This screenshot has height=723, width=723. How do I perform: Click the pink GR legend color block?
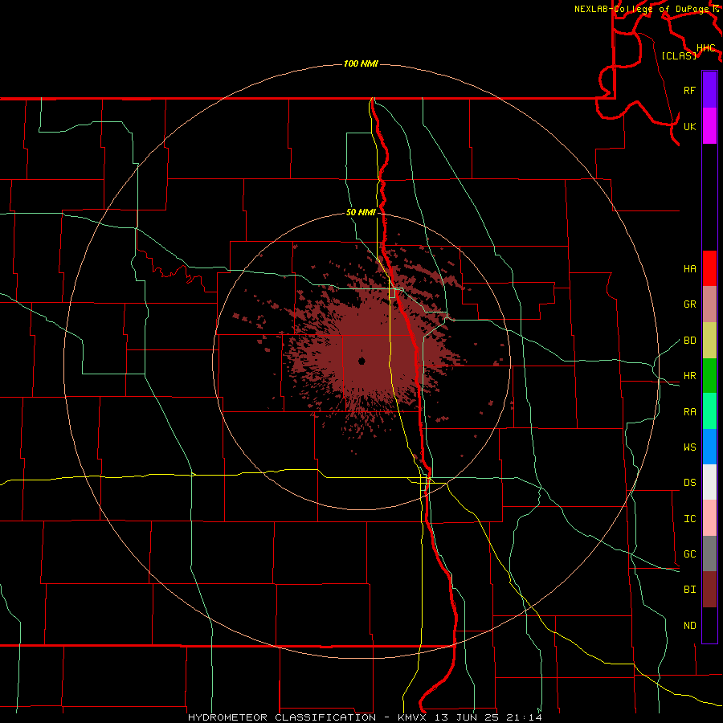(709, 304)
